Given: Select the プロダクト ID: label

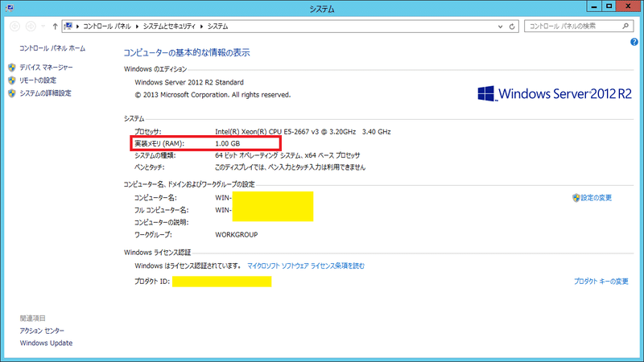Looking at the screenshot, I should click(152, 282).
